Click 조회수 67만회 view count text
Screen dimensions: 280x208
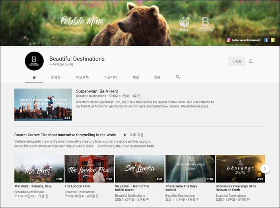pyautogui.click(x=125, y=200)
